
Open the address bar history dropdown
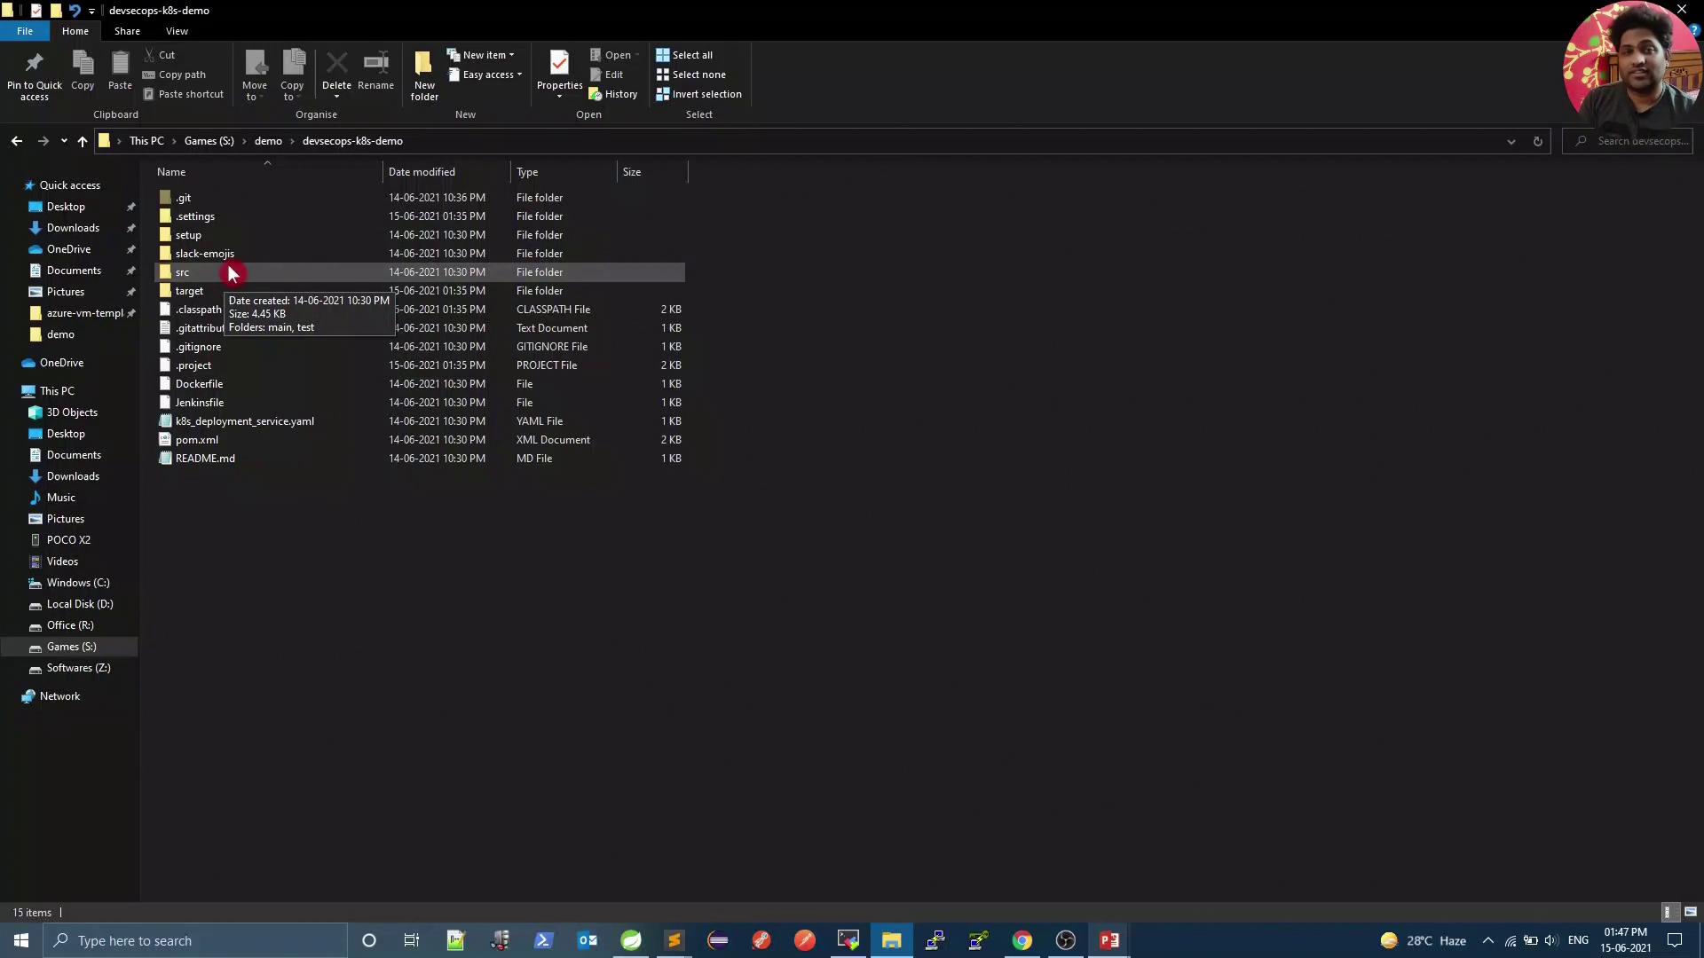(x=1511, y=141)
